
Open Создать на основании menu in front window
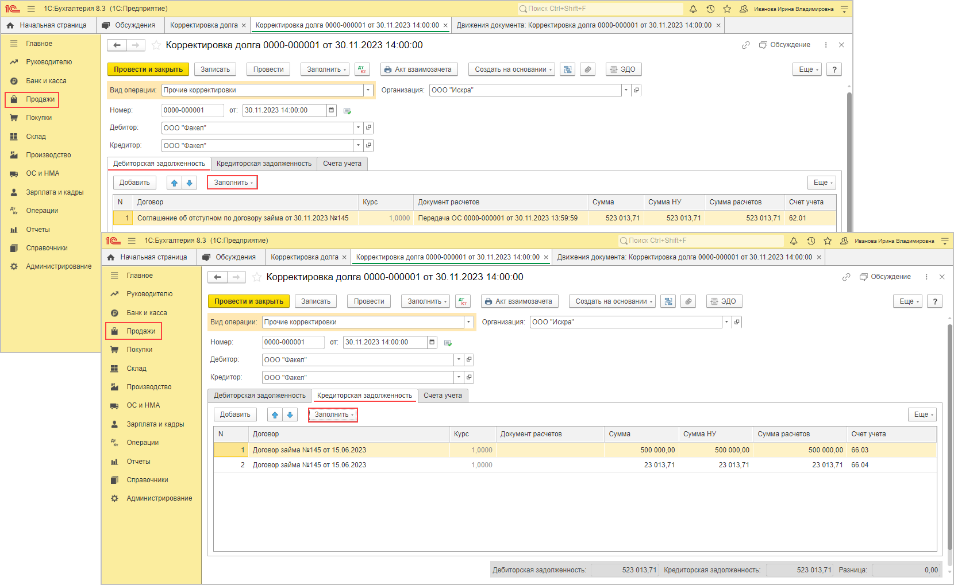pyautogui.click(x=613, y=301)
